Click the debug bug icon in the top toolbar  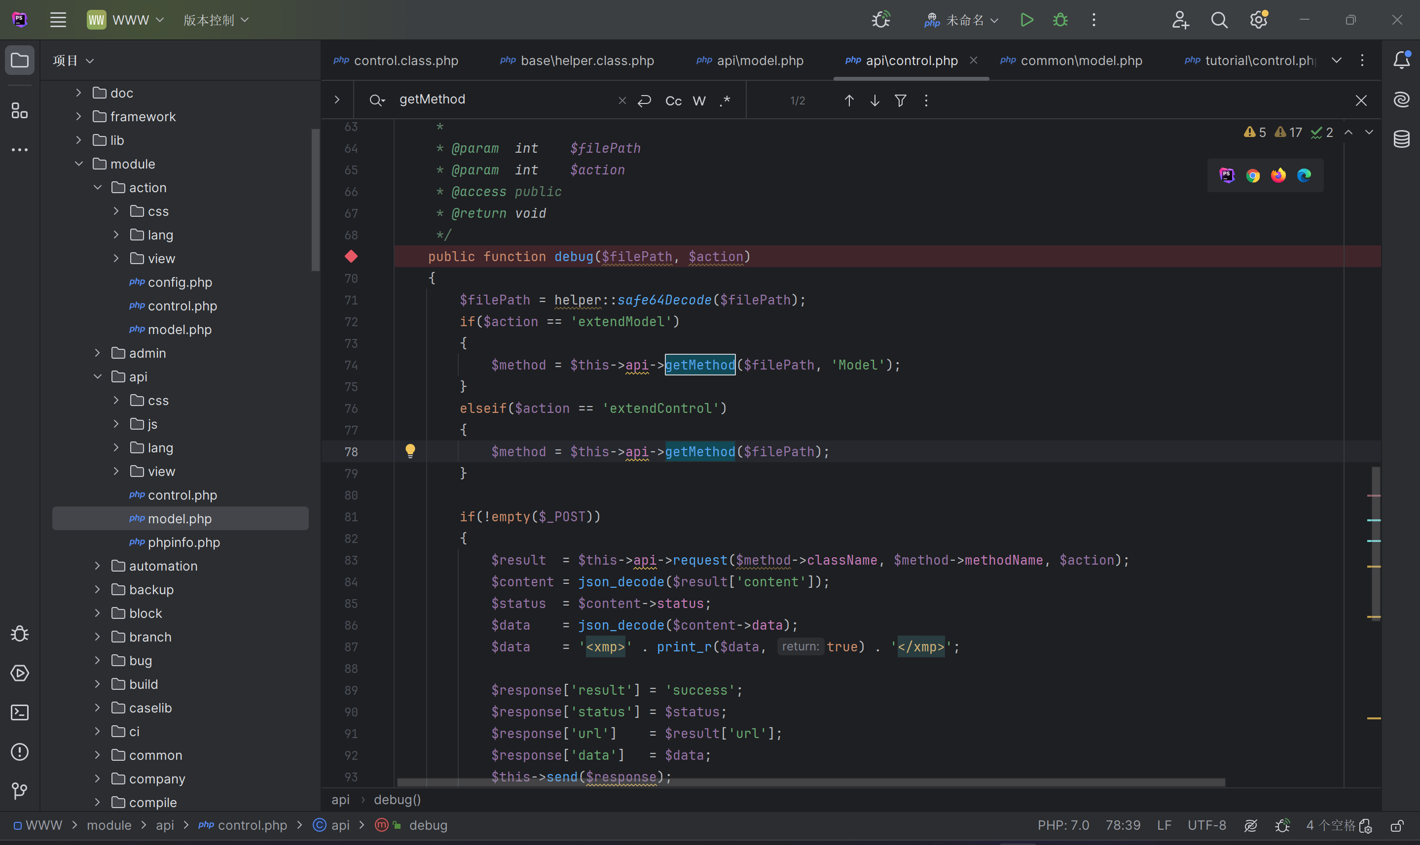pyautogui.click(x=1060, y=20)
